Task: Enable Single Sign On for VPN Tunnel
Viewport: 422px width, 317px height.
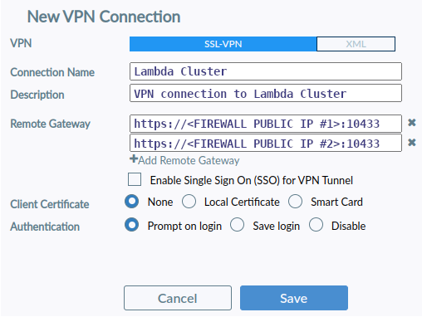Action: (x=135, y=179)
